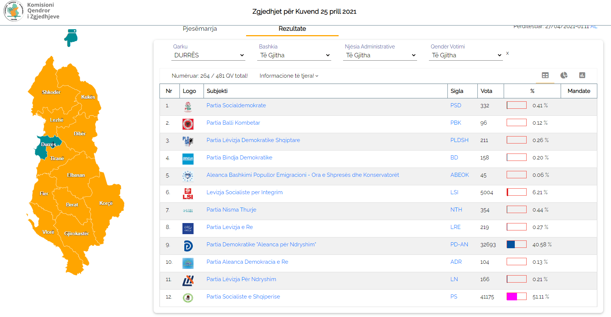Click the Aleanca Demokracia e Re logo
The image size is (611, 317).
[x=188, y=263]
